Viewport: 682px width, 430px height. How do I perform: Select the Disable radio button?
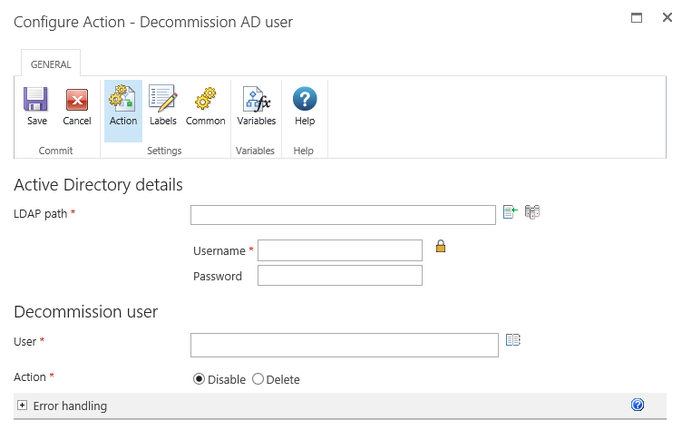click(x=199, y=379)
